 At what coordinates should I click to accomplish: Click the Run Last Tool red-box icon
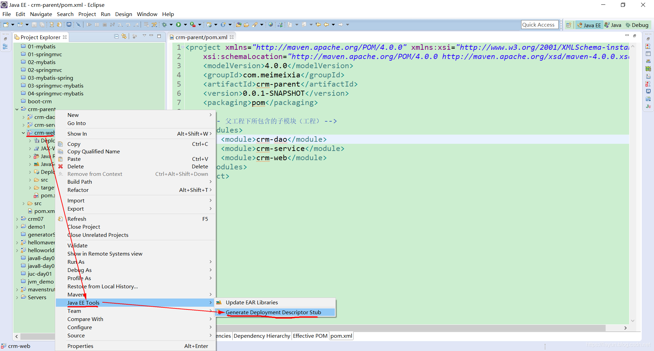pyautogui.click(x=193, y=25)
